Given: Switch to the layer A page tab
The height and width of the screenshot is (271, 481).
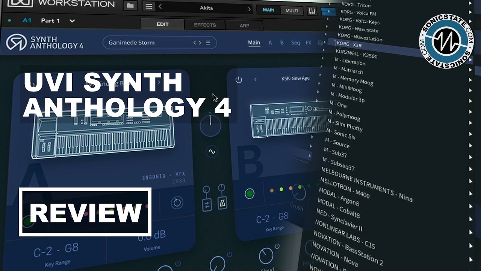Looking at the screenshot, I should click(270, 43).
